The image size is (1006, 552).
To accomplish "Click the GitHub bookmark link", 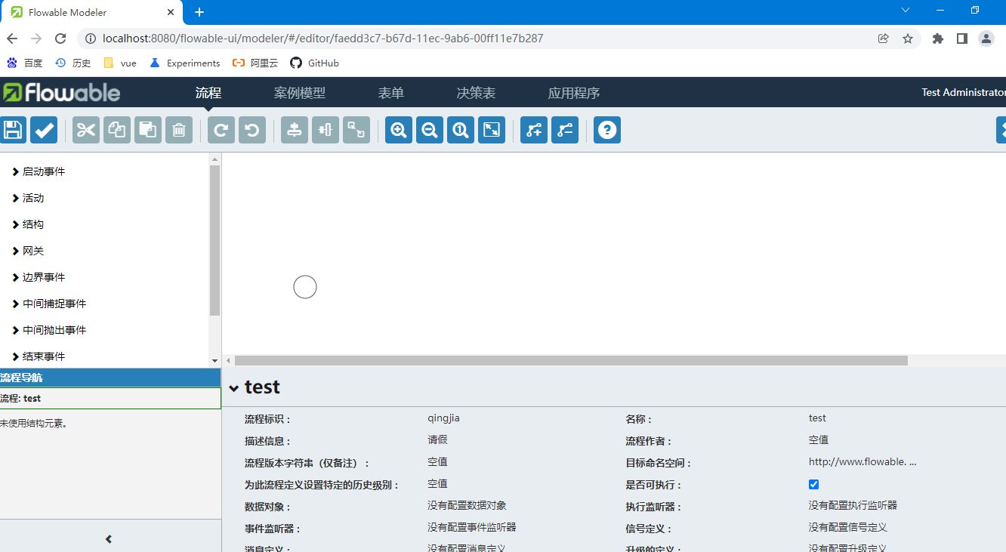I will (x=314, y=63).
